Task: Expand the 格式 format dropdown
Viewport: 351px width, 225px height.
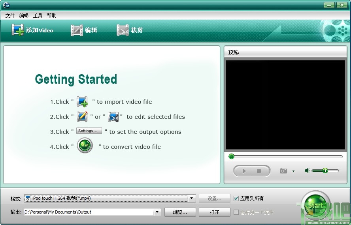Action: (x=191, y=198)
